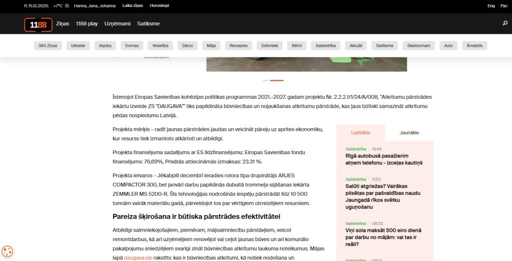This screenshot has height=261, width=512.
Task: Click Sabiedrība tag above 08:33 article
Action: pos(355,224)
